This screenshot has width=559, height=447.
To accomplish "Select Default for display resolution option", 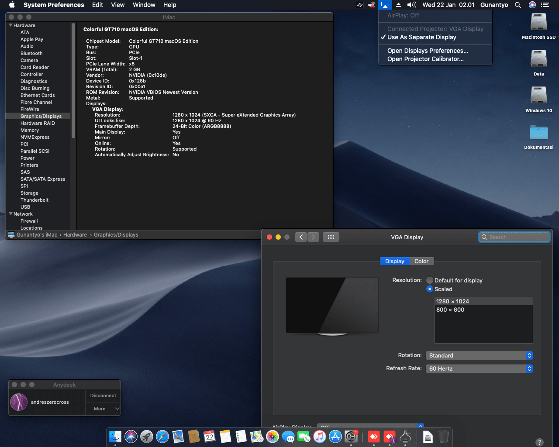I will [x=430, y=280].
